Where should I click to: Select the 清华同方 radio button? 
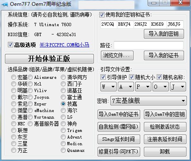(x=63, y=77)
